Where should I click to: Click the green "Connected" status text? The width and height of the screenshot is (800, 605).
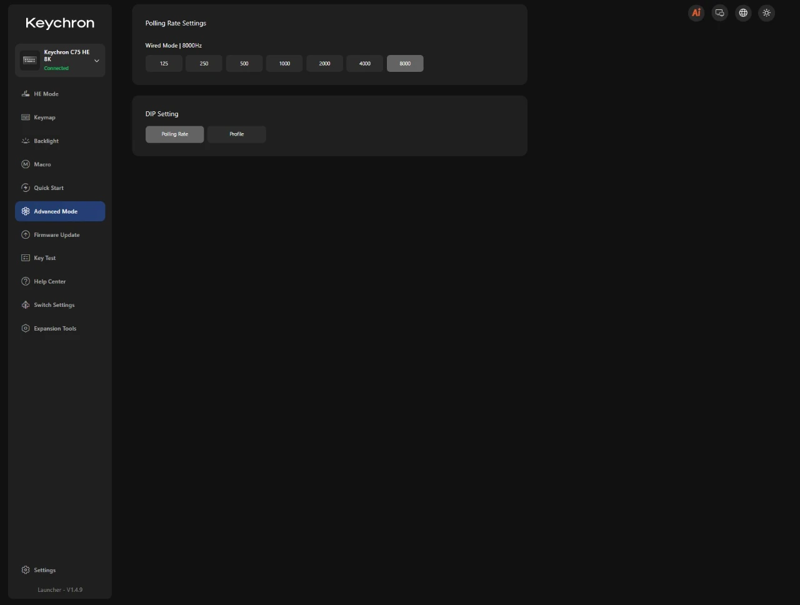[x=56, y=68]
